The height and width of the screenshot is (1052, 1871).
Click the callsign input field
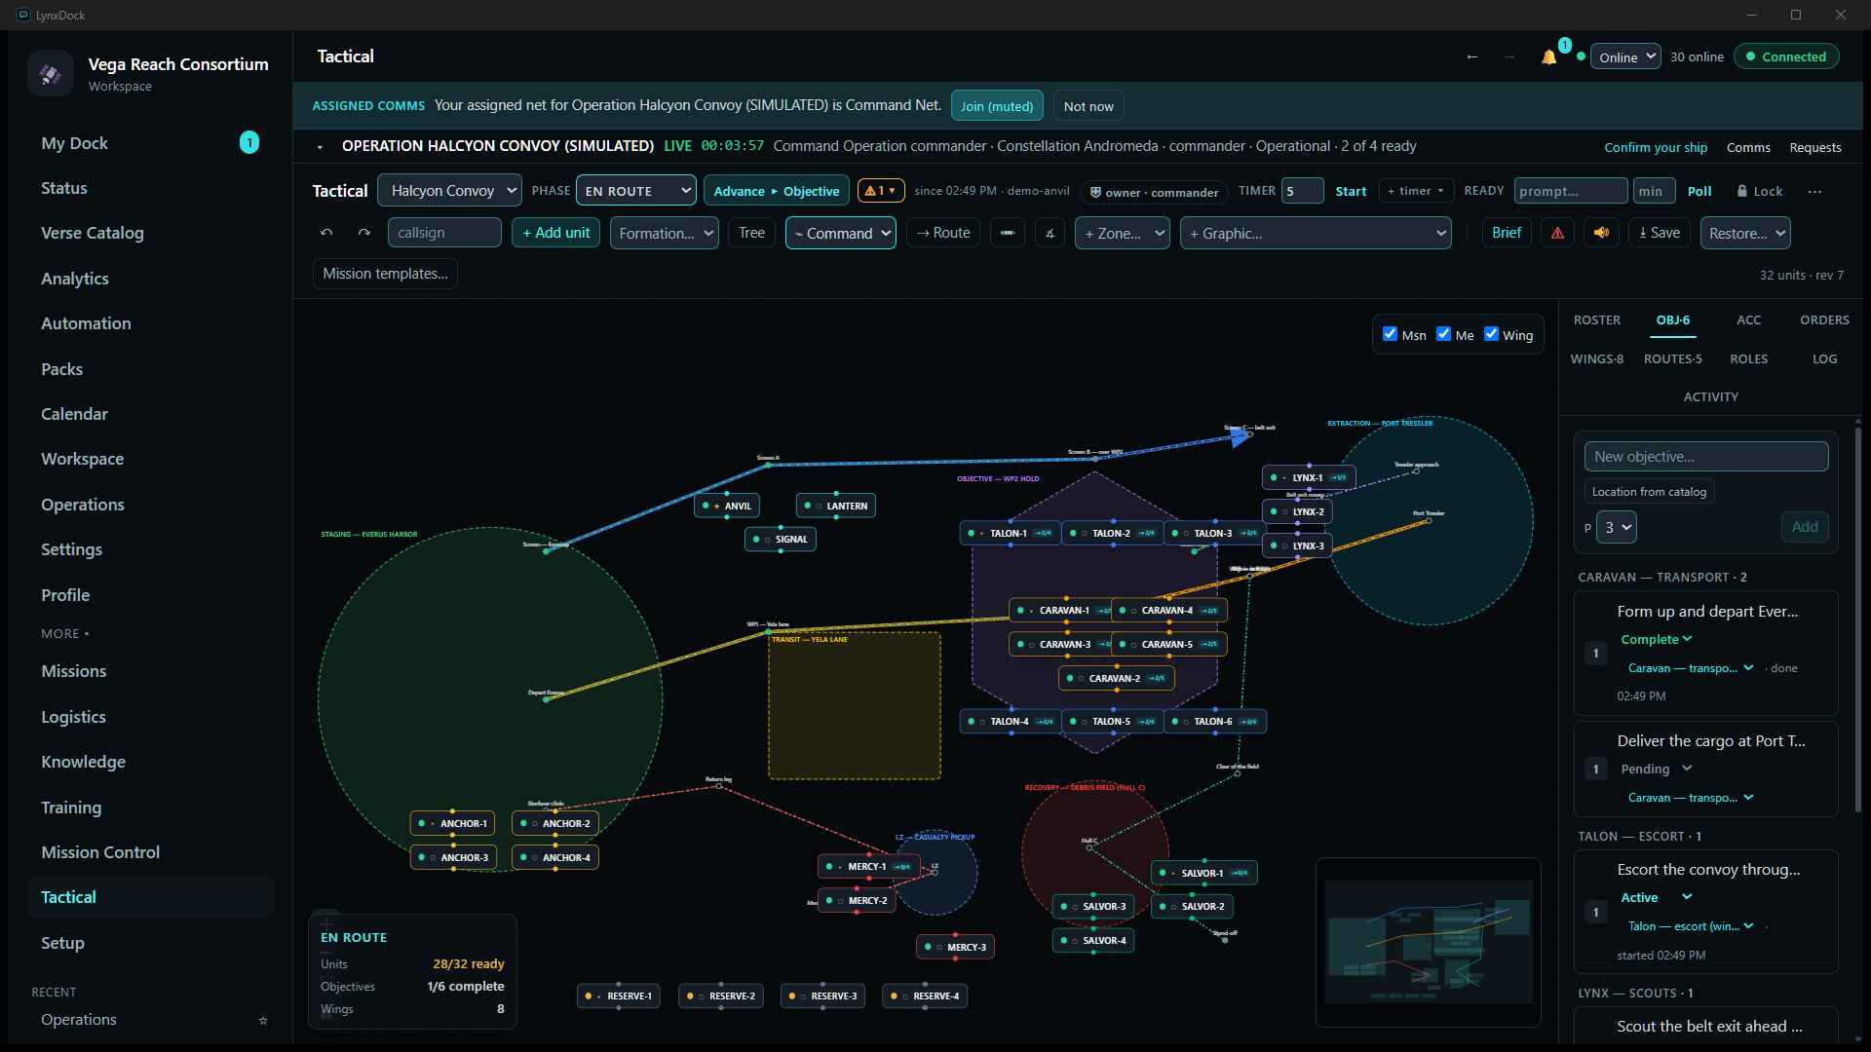(x=444, y=233)
